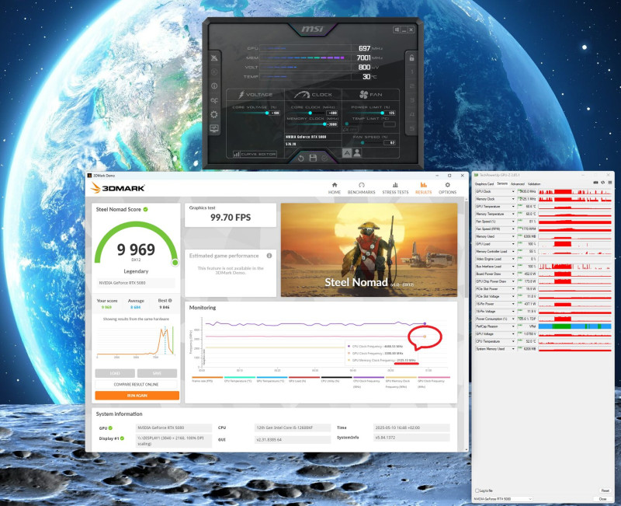The height and width of the screenshot is (506, 621).
Task: Click the Memory Clock slider handle
Action: [x=324, y=124]
